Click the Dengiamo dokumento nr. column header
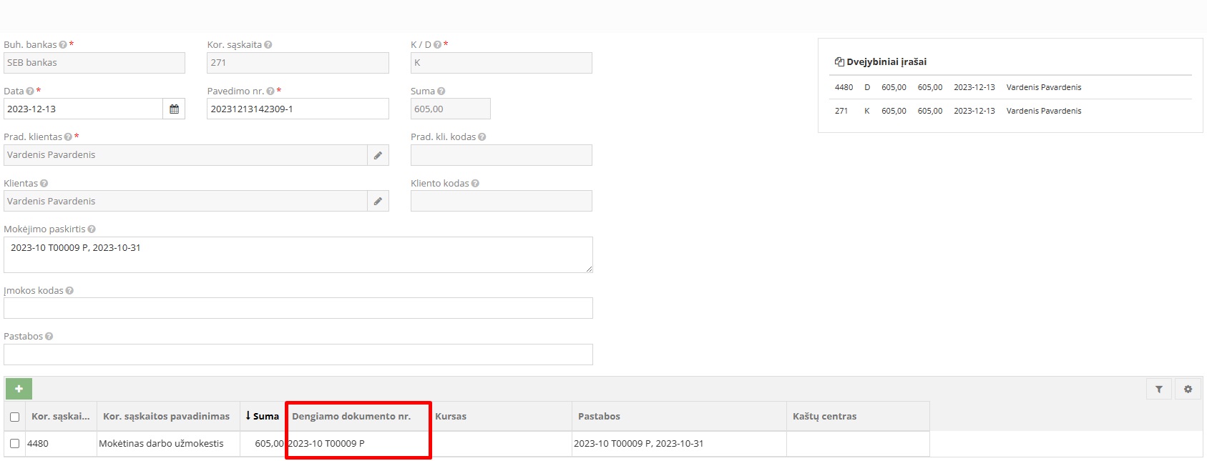The height and width of the screenshot is (461, 1207). coord(351,416)
